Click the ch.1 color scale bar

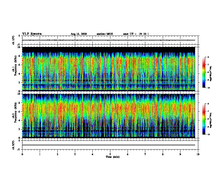click(204, 72)
